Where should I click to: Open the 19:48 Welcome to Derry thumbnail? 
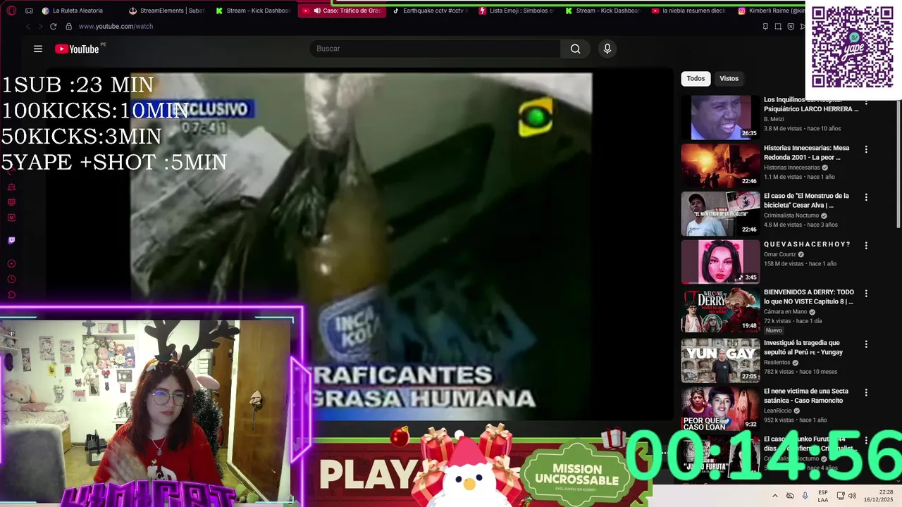(720, 310)
